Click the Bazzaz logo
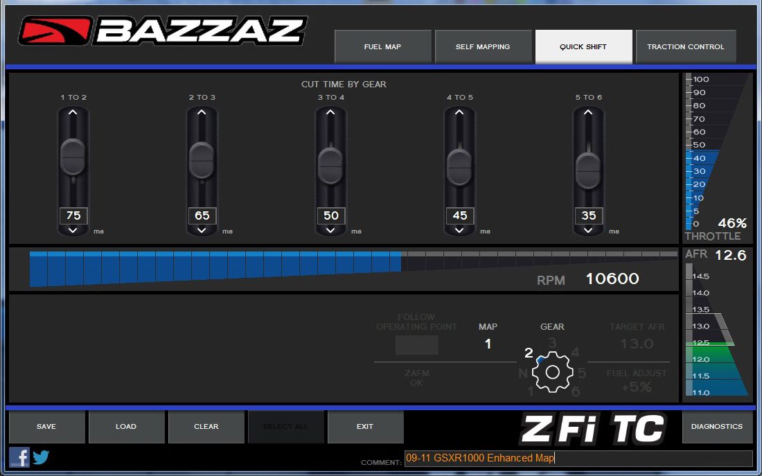 163,31
